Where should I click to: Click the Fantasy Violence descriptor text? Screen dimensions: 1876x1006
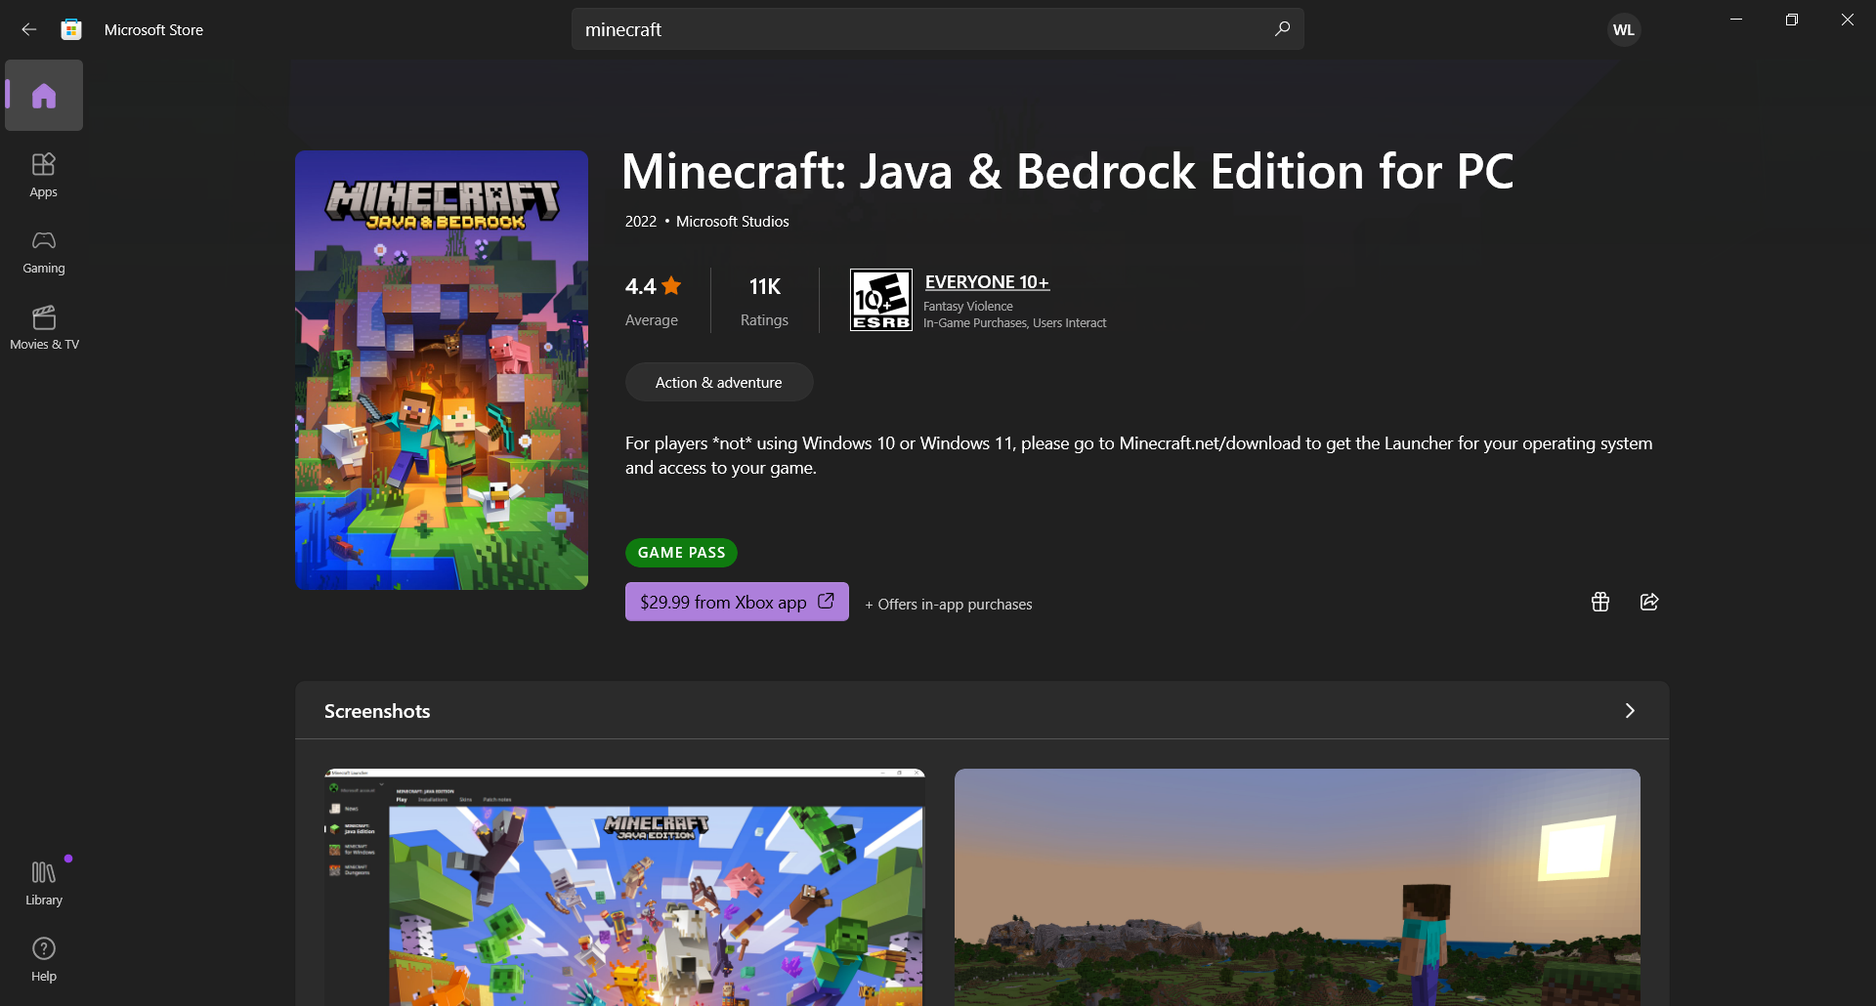[x=968, y=307]
